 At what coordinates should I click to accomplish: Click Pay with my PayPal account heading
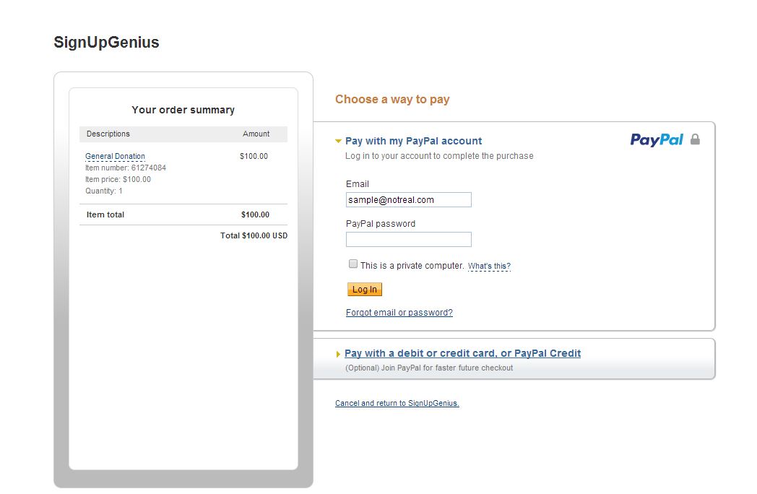(413, 141)
